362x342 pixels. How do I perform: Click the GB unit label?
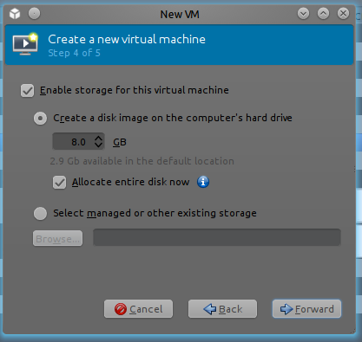pyautogui.click(x=120, y=142)
